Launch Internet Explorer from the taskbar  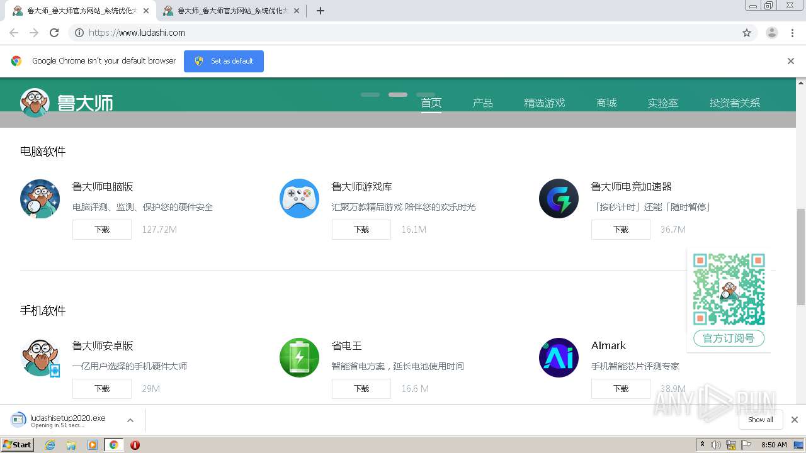50,445
